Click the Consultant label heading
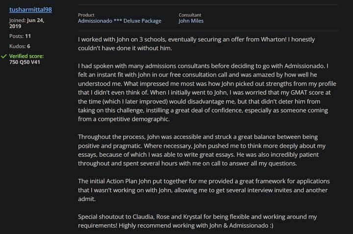 [190, 15]
